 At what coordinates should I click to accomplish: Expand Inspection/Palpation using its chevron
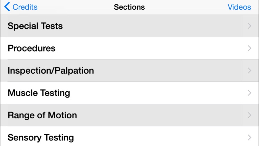click(249, 71)
